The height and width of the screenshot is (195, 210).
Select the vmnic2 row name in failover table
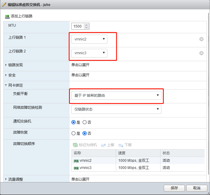tap(85, 161)
